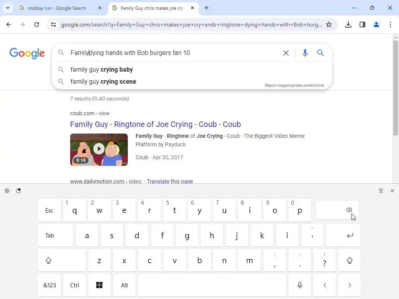Screen dimensions: 399x299
Task: Open Family Guy - Ringtone of Joe Crying result
Action: 155,124
